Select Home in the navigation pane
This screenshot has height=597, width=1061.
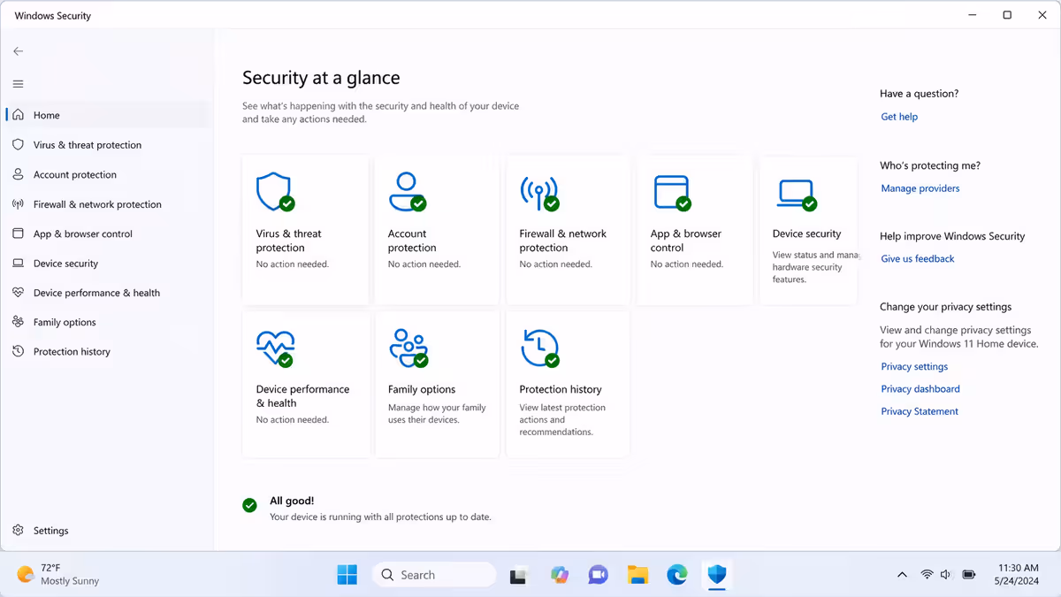(107, 115)
